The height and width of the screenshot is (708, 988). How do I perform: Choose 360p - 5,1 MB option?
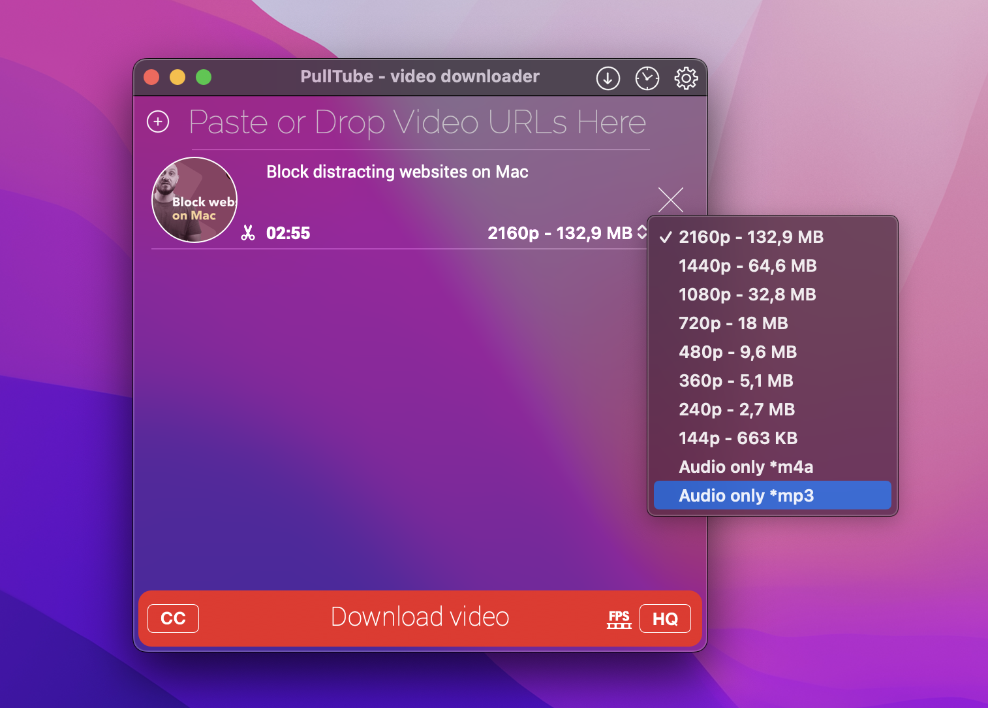pos(773,381)
